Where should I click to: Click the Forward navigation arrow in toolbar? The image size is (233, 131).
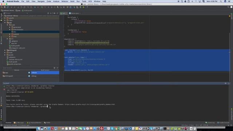pyautogui.click(x=38, y=7)
